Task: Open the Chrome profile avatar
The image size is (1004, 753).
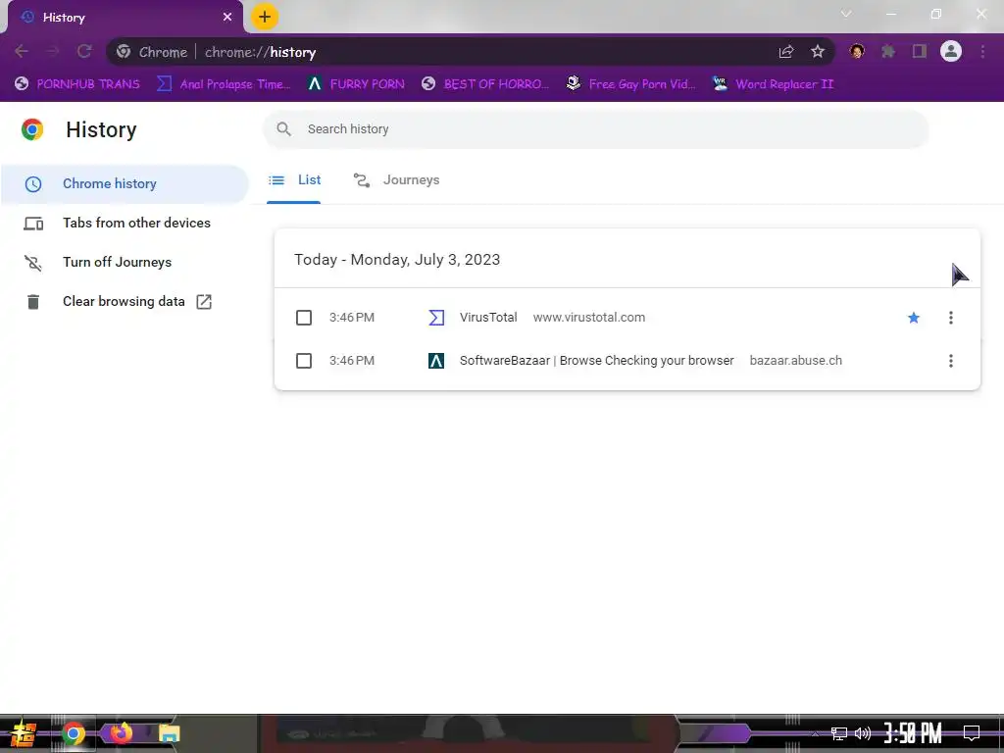Action: pos(951,51)
